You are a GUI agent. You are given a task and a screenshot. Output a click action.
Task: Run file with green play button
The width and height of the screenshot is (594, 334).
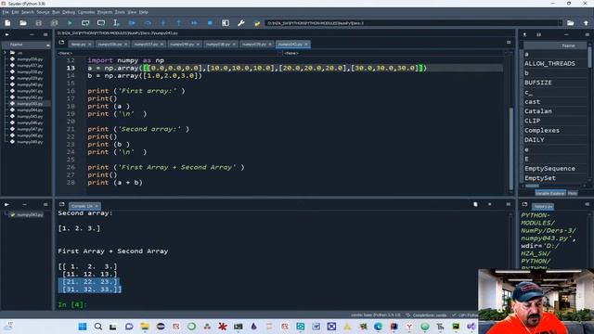coord(70,23)
